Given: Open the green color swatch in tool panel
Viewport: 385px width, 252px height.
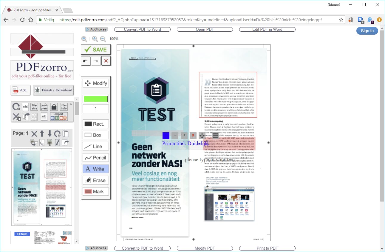Looking at the screenshot, I should 96,99.
